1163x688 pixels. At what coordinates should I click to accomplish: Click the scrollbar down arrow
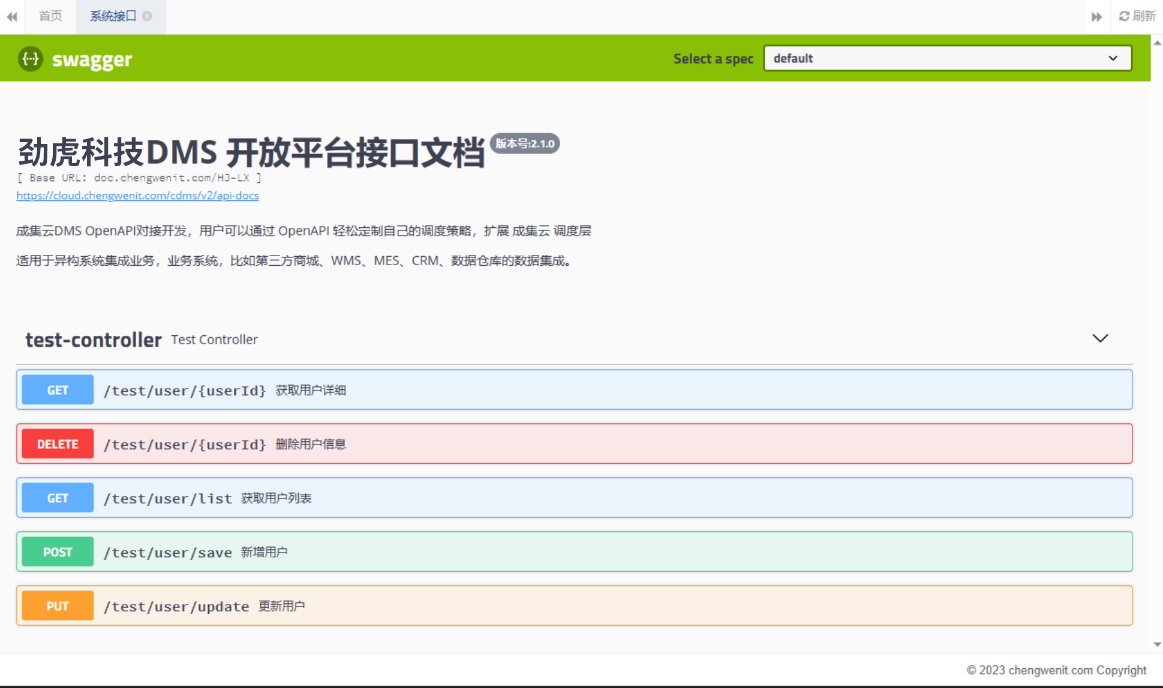coord(1157,645)
